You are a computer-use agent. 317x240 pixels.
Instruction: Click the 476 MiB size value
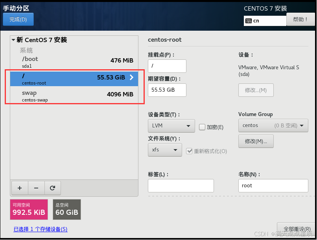click(x=122, y=61)
